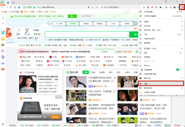185x127 pixels.
Task: Switch to the 360导航 pill tab
Action: (72, 24)
